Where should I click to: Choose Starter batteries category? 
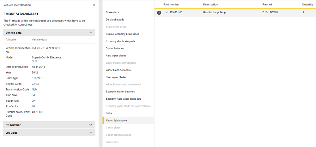pyautogui.click(x=115, y=49)
